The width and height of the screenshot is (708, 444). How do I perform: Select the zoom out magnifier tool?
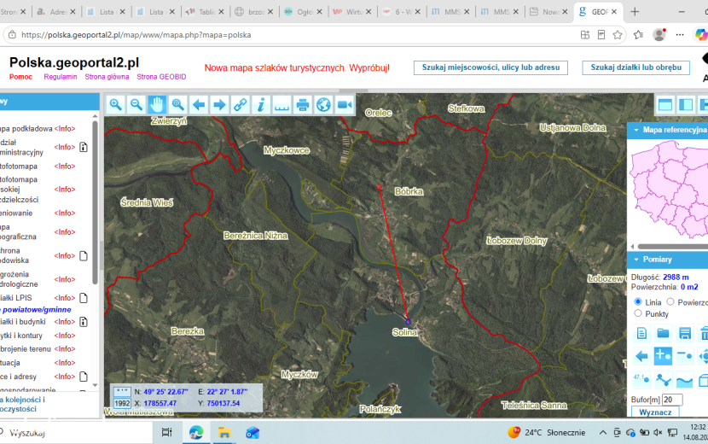[x=136, y=105]
